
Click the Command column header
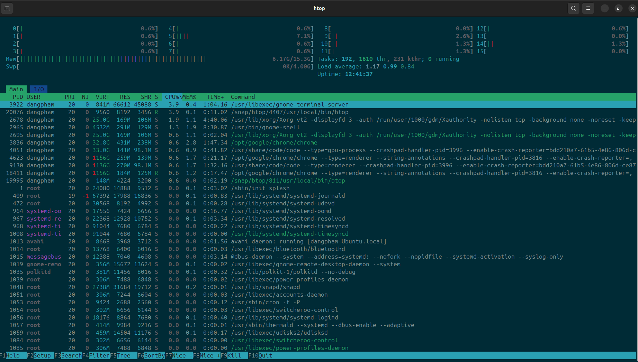click(243, 97)
